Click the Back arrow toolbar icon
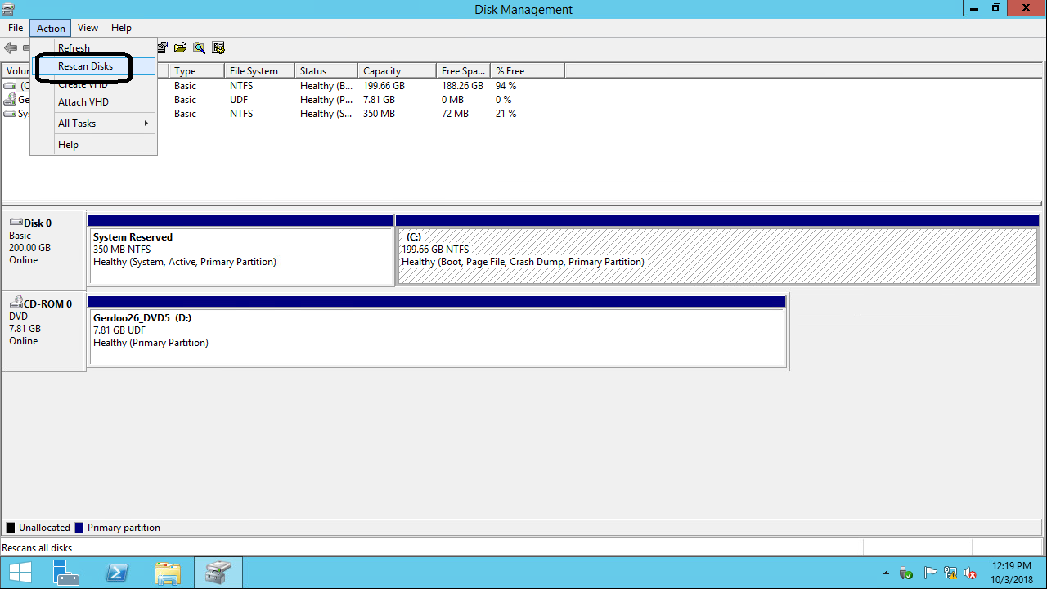1047x589 pixels. pyautogui.click(x=11, y=48)
